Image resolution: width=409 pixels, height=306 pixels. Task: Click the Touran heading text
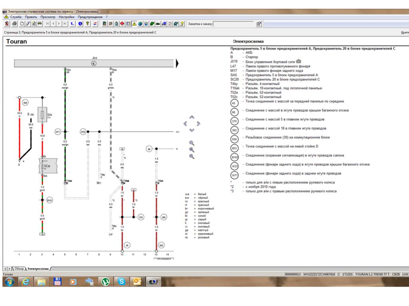click(16, 41)
